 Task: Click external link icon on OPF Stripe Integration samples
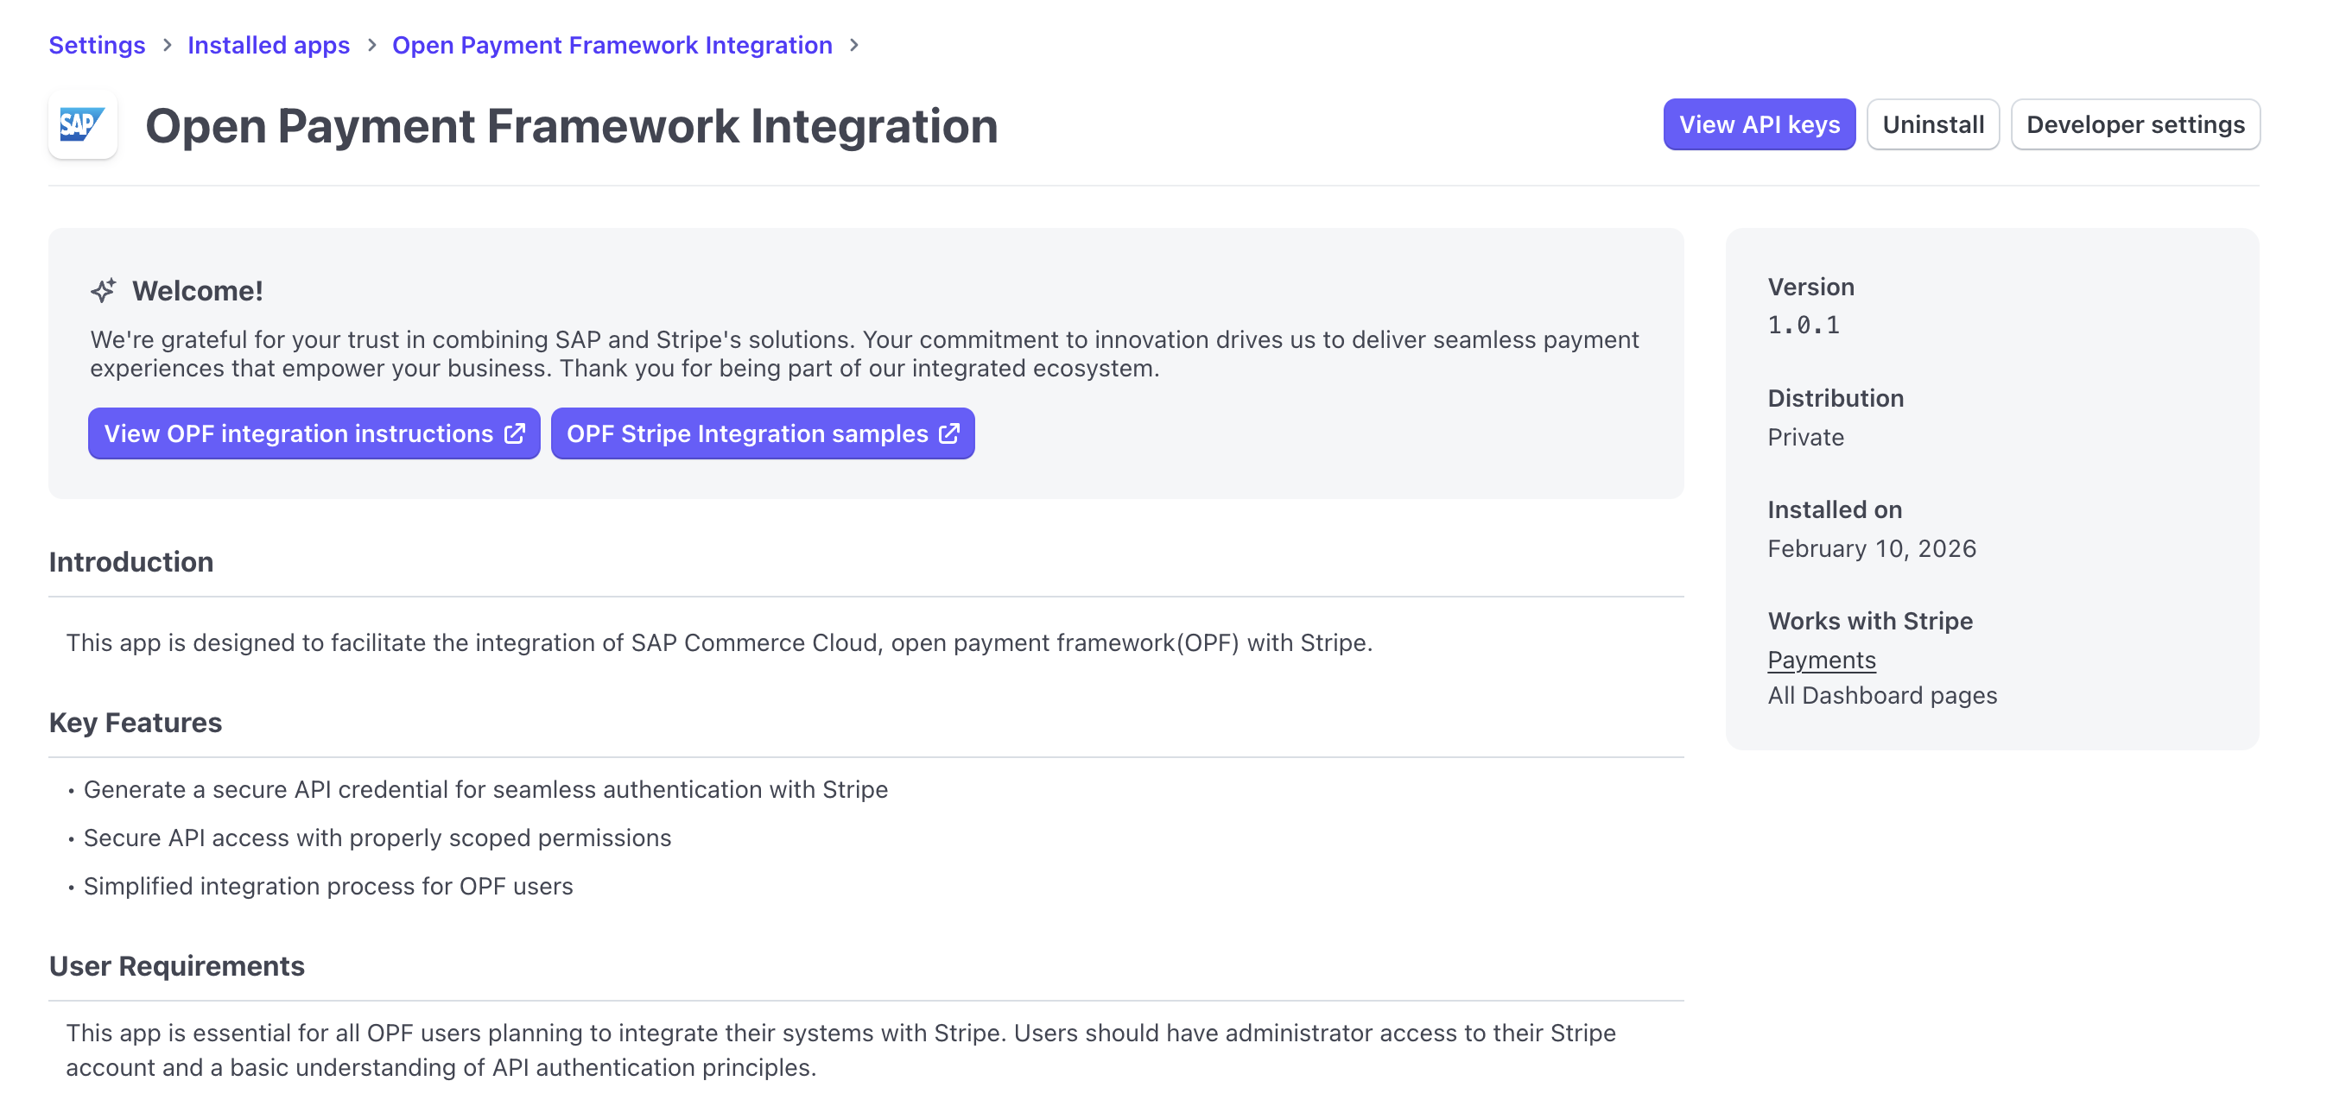click(949, 433)
